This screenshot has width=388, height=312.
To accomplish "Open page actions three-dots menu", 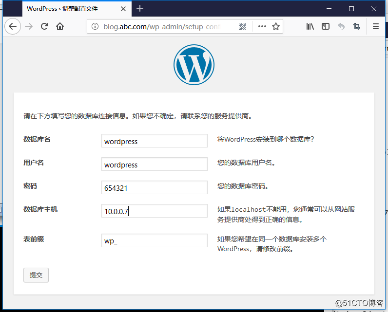I will (262, 26).
